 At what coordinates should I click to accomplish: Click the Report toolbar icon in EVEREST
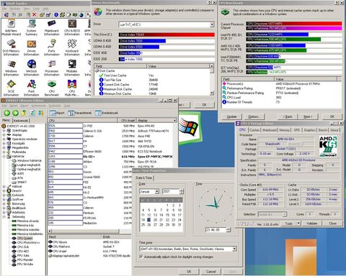pyautogui.click(x=57, y=113)
